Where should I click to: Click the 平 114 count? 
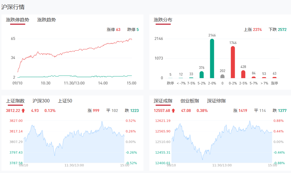coord(260,111)
